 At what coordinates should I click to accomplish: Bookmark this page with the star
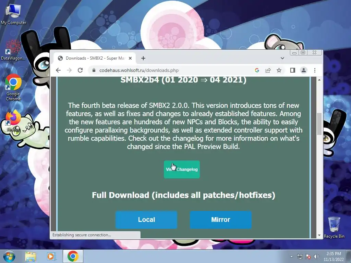pos(279,70)
